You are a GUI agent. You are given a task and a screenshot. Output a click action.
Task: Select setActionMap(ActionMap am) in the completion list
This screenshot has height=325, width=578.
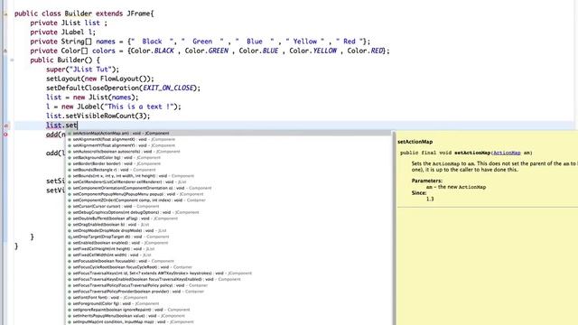tap(228, 133)
